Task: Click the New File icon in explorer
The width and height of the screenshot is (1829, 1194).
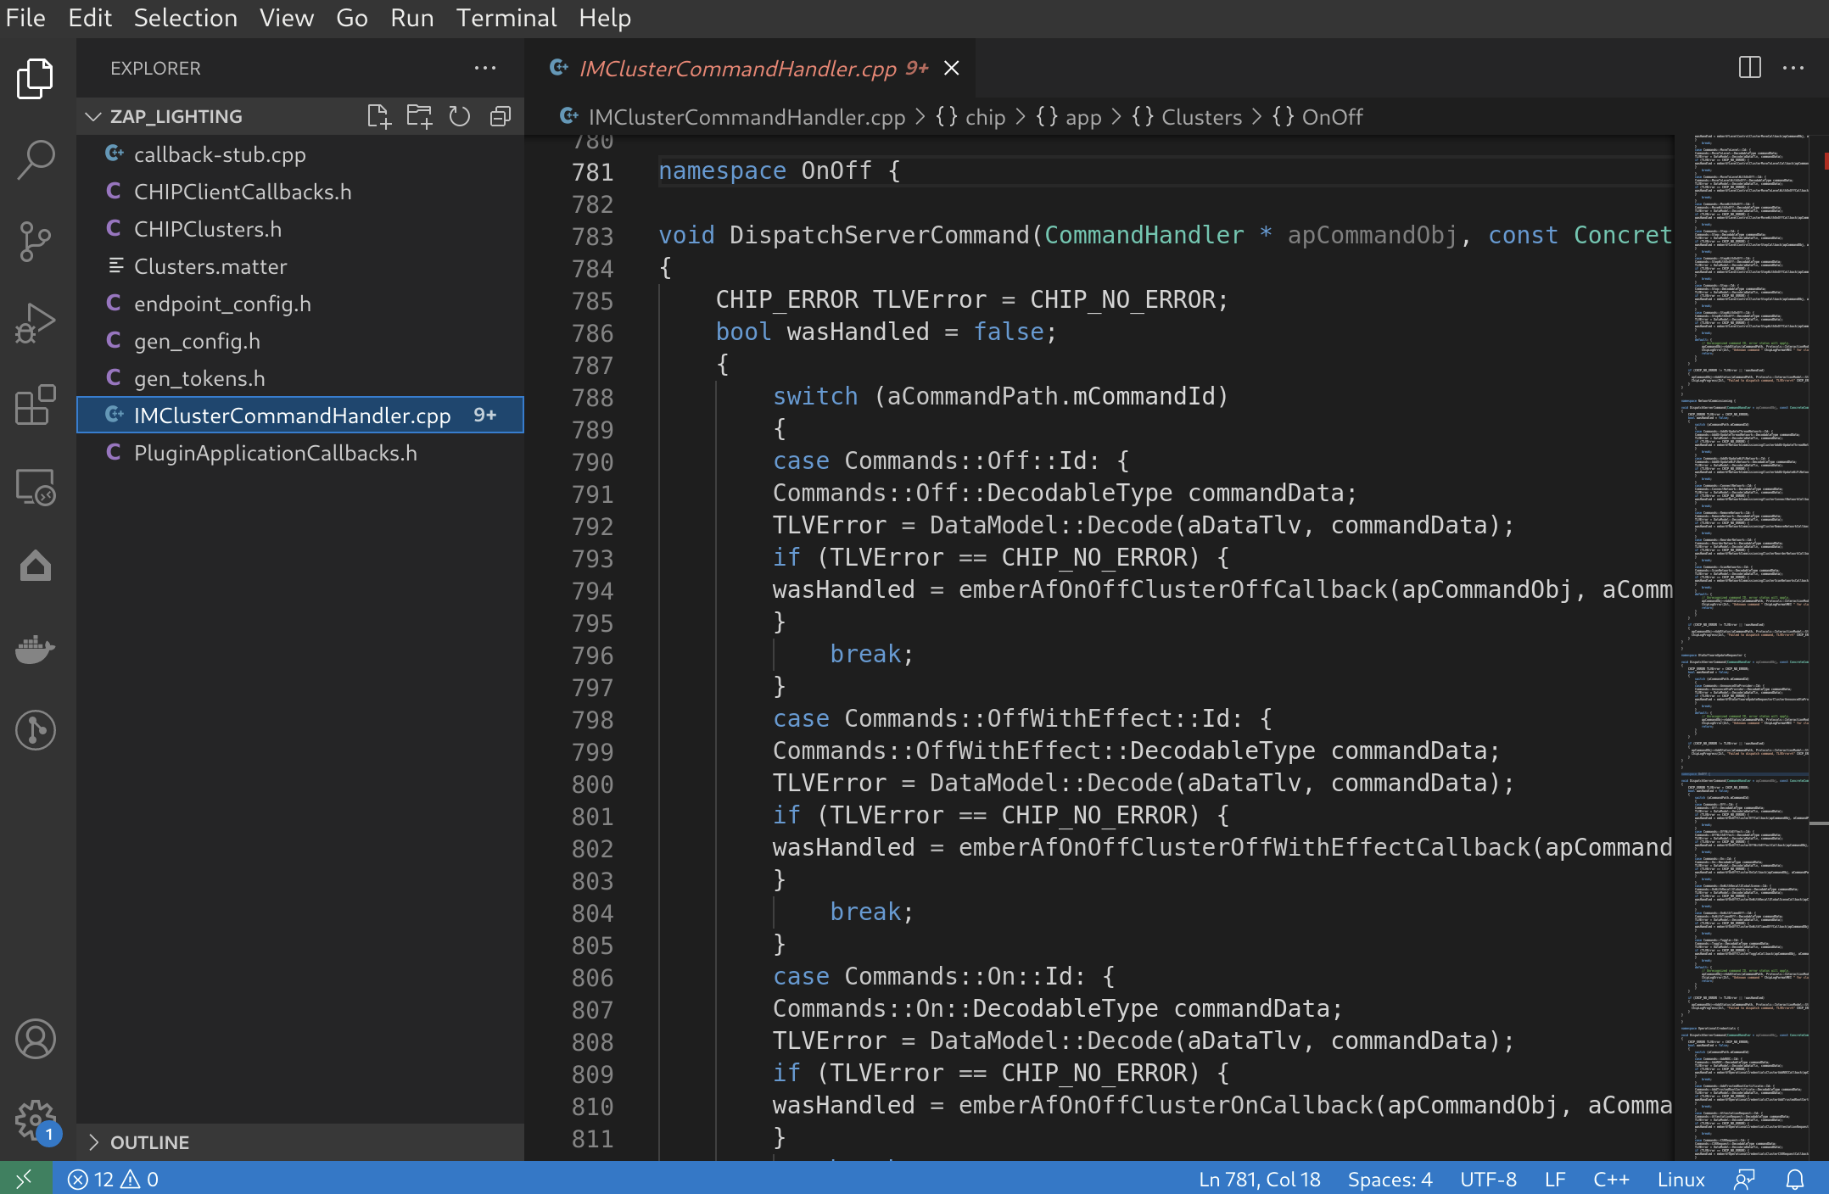Action: (378, 117)
